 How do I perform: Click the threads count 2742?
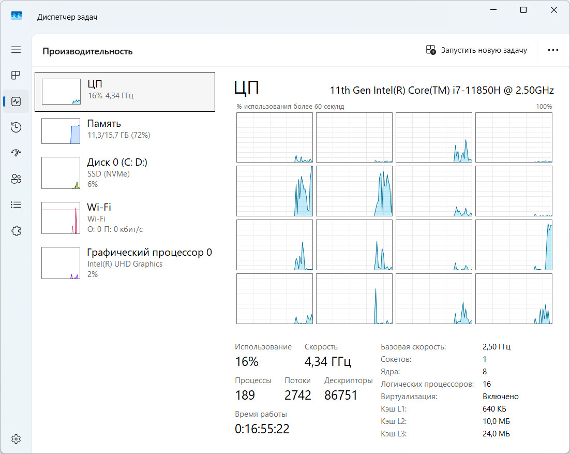[298, 395]
